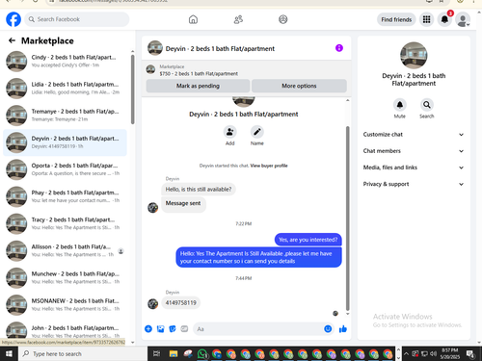Click the 4149758119 message bubble
The image size is (482, 361).
point(180,303)
